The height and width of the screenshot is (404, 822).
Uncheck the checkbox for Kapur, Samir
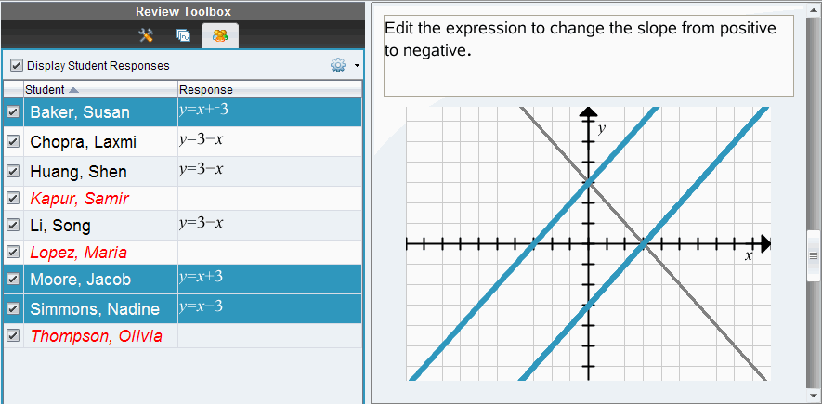coord(13,198)
